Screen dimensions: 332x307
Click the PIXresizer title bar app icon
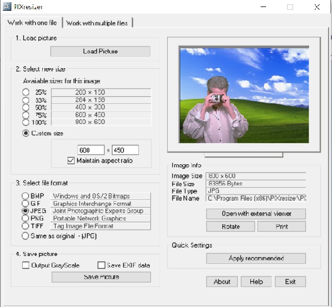coord(6,8)
